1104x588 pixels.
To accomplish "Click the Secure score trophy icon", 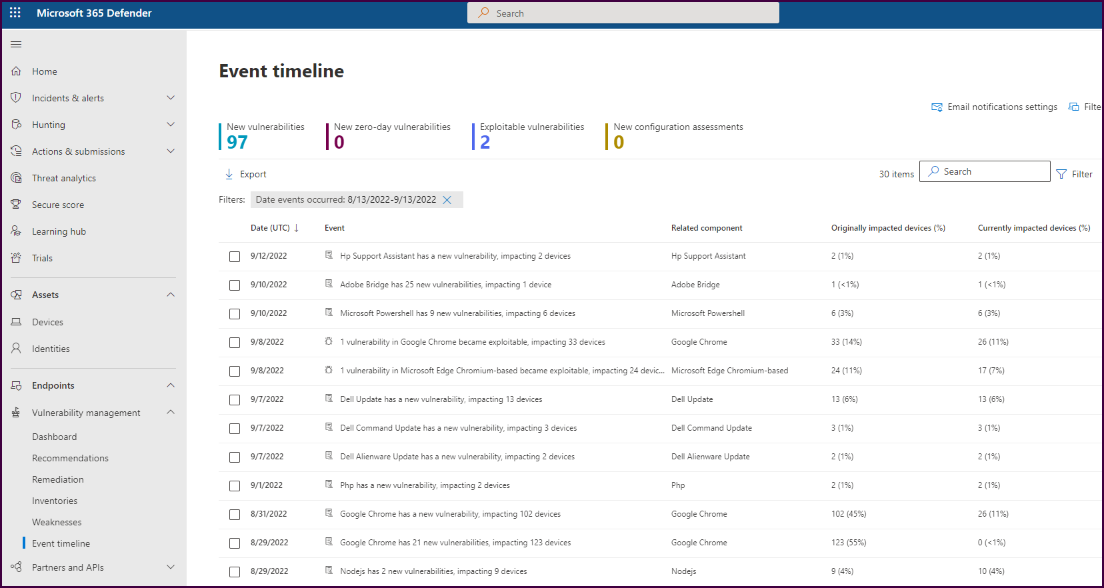I will point(17,205).
